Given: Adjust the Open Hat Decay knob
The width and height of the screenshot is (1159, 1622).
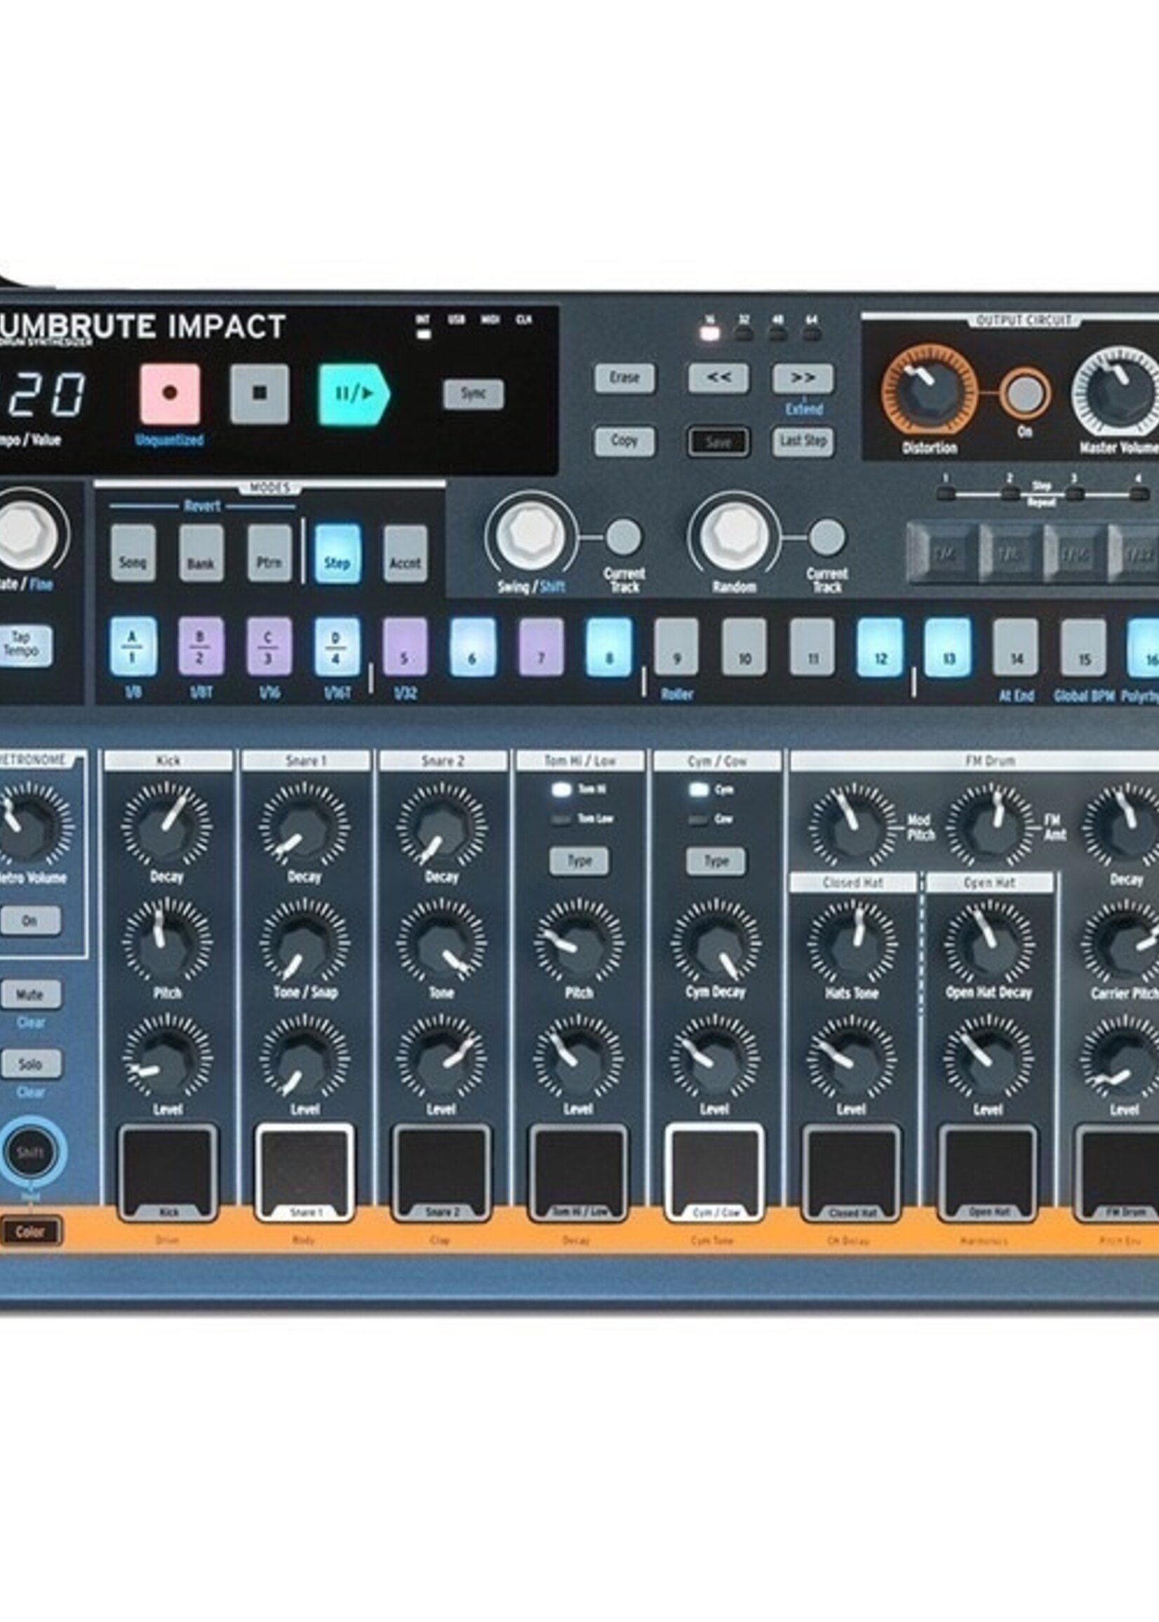Looking at the screenshot, I should (989, 942).
